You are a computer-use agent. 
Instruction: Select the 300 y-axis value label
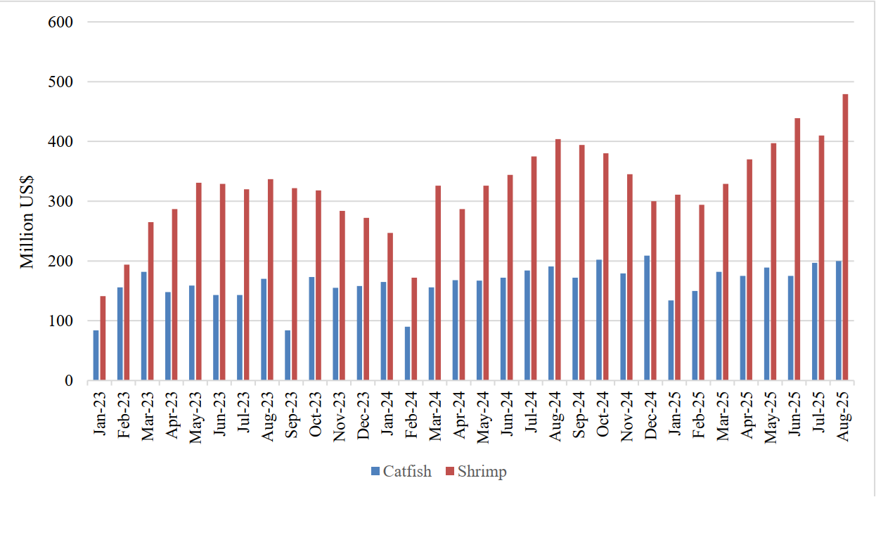(62, 202)
